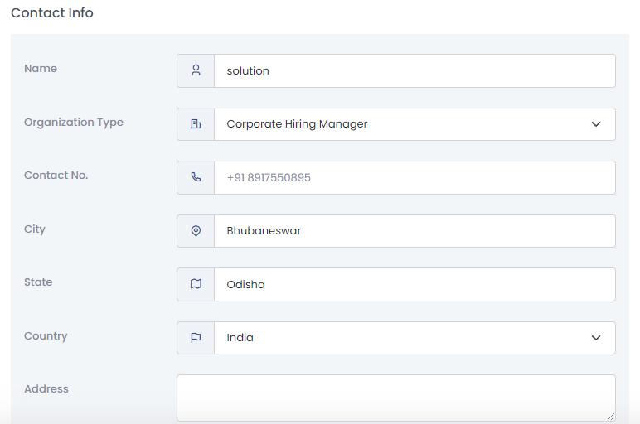Click into the State field with Odisha
The width and height of the screenshot is (640, 424).
[x=415, y=284]
